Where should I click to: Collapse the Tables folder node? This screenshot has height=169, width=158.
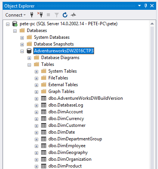[x=29, y=65]
